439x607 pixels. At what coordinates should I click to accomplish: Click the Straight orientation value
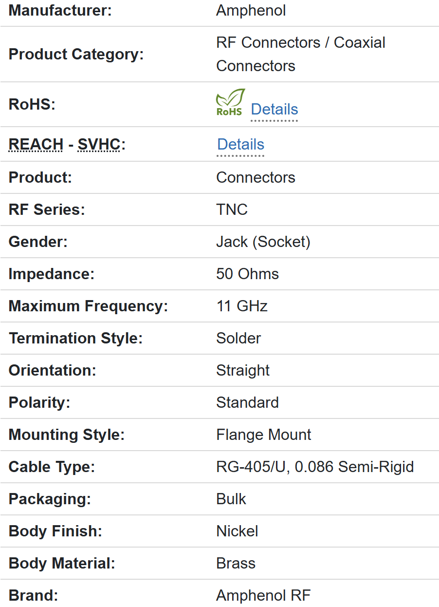pos(242,370)
